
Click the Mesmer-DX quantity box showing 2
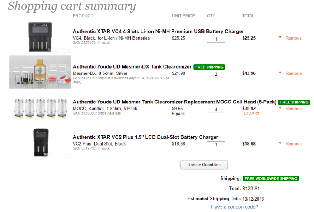(x=216, y=74)
